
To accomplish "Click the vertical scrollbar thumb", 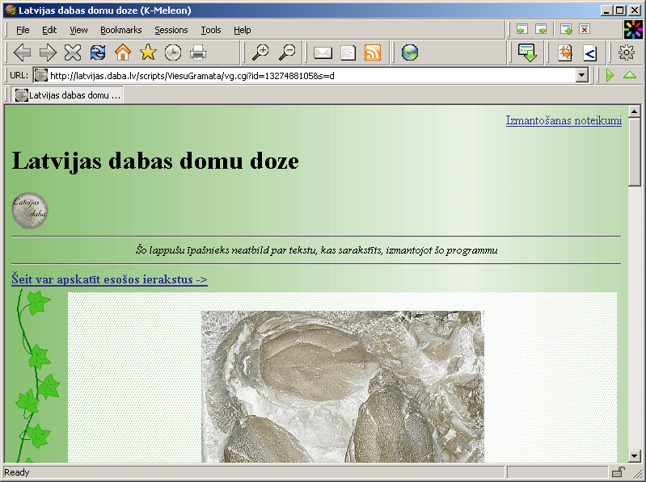I will (x=635, y=151).
